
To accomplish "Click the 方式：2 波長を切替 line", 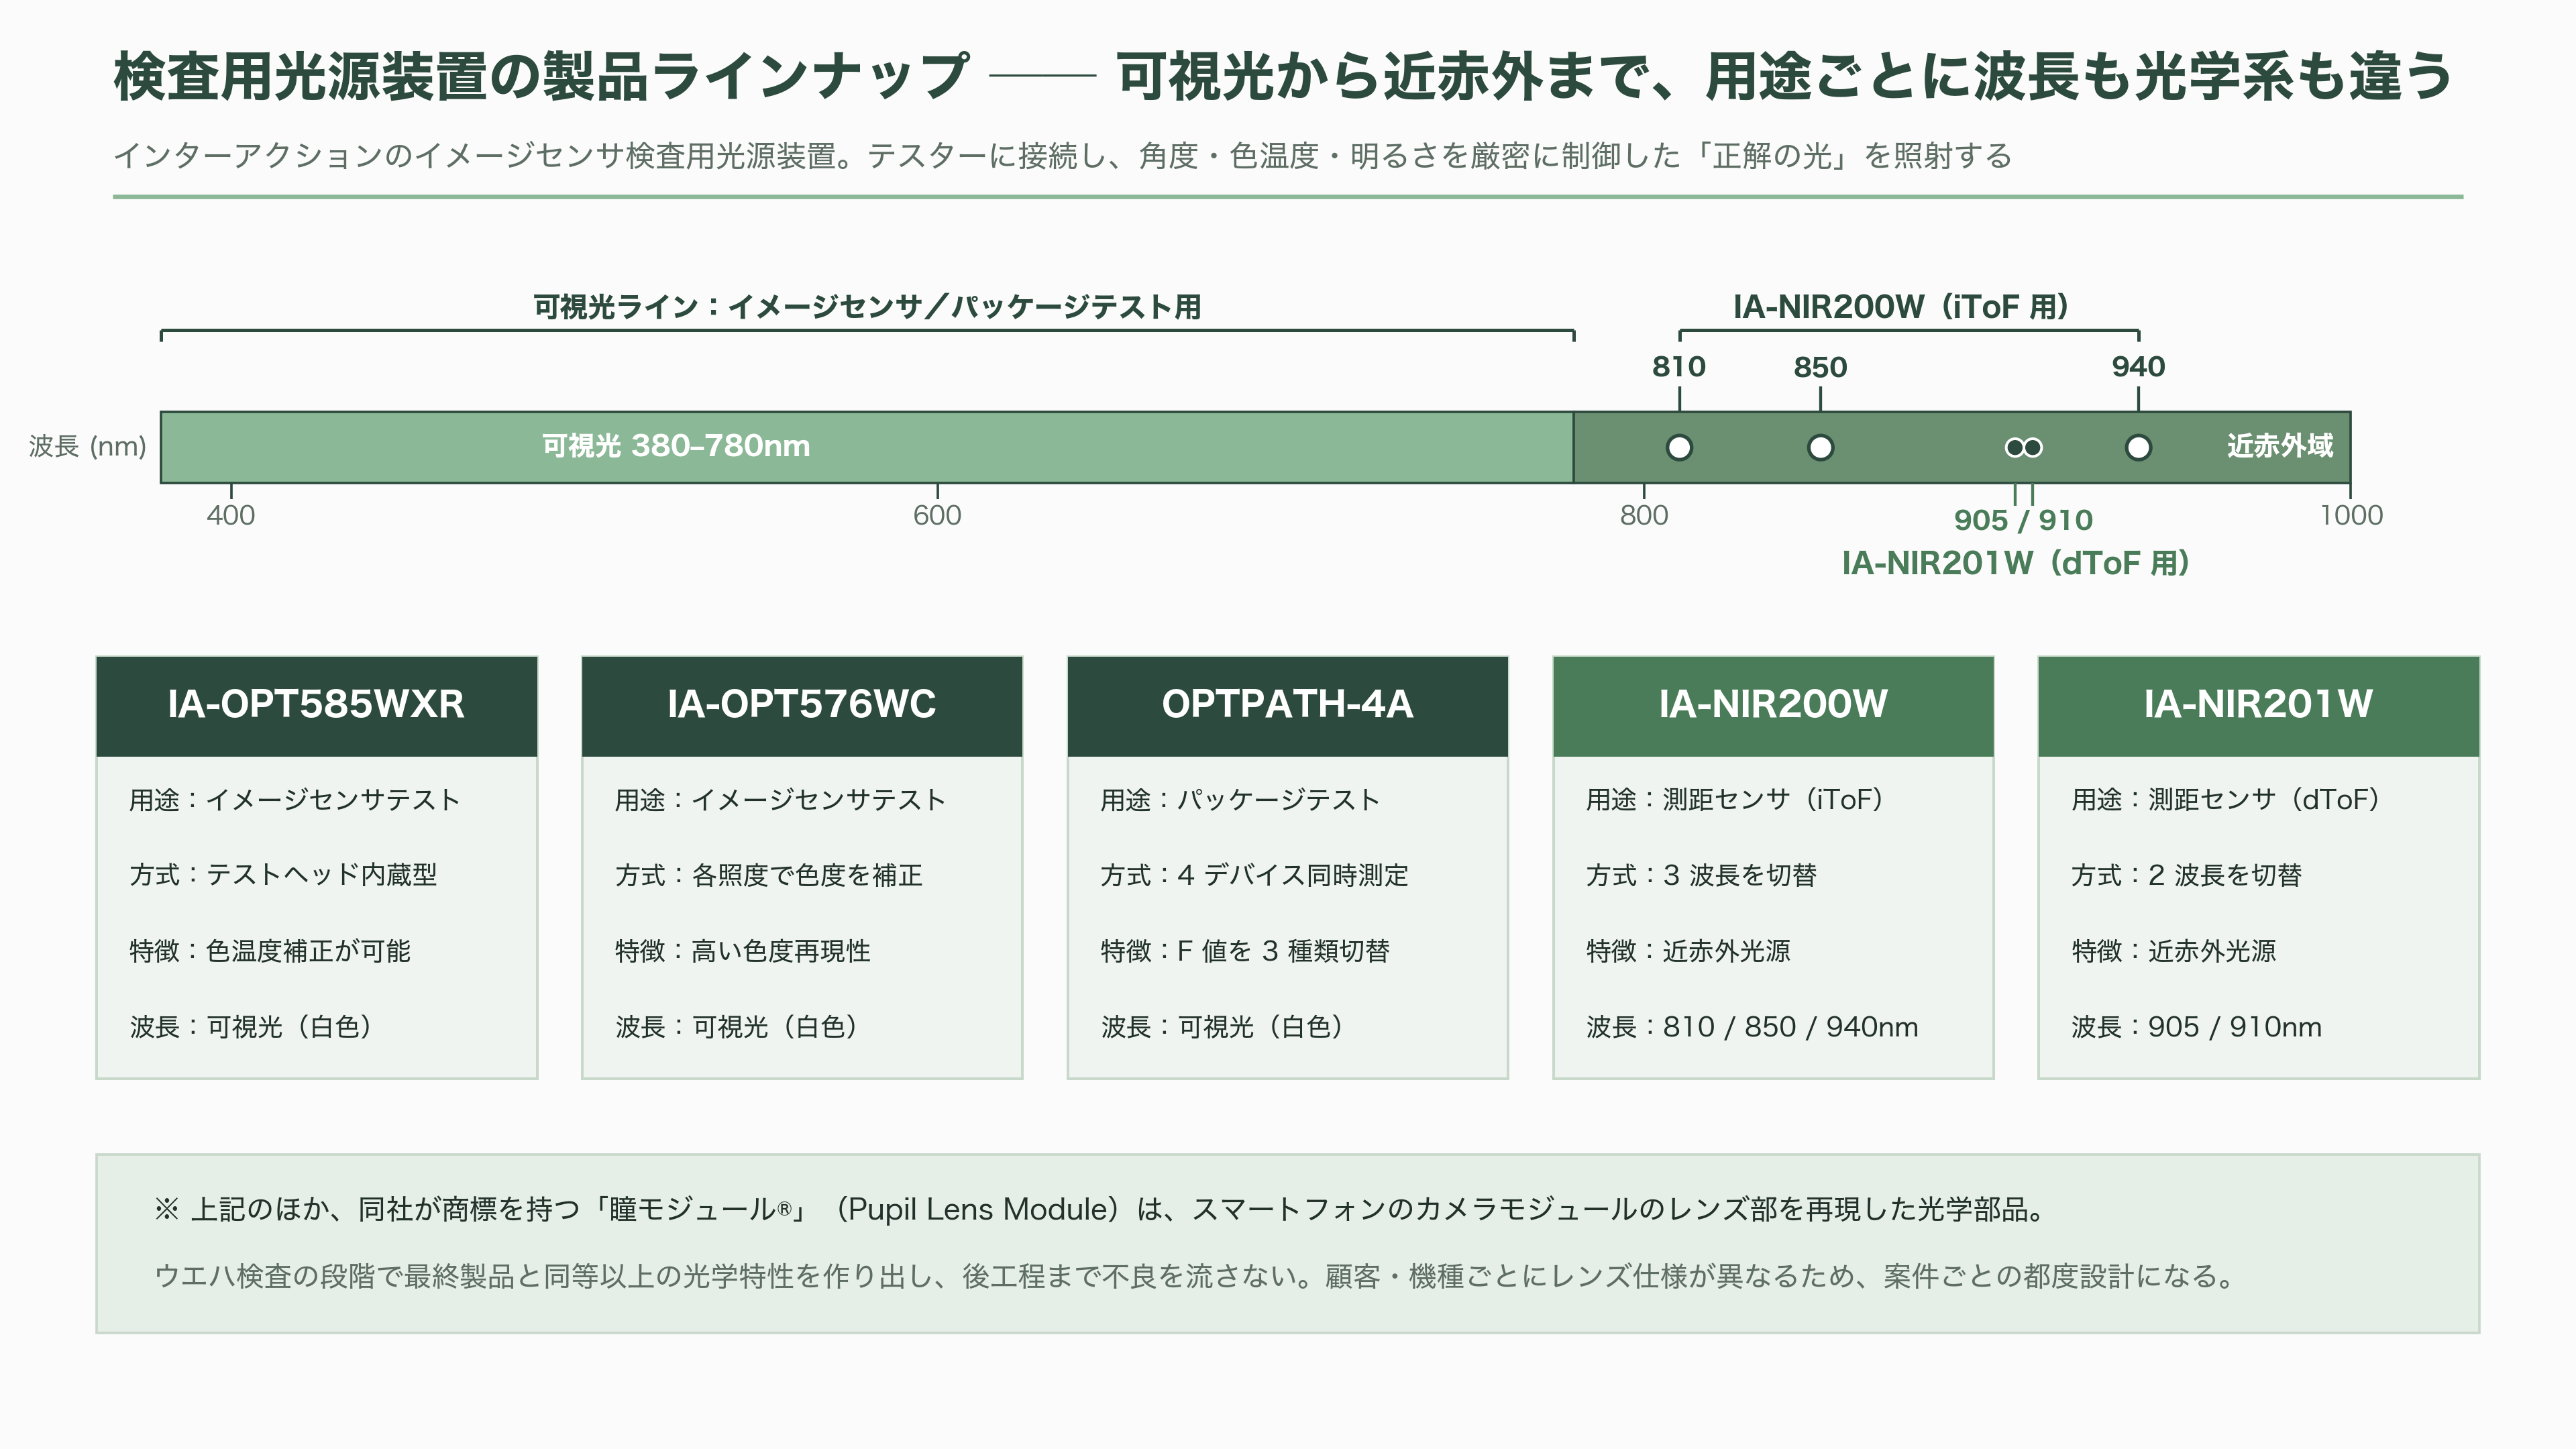I will pos(2187,875).
